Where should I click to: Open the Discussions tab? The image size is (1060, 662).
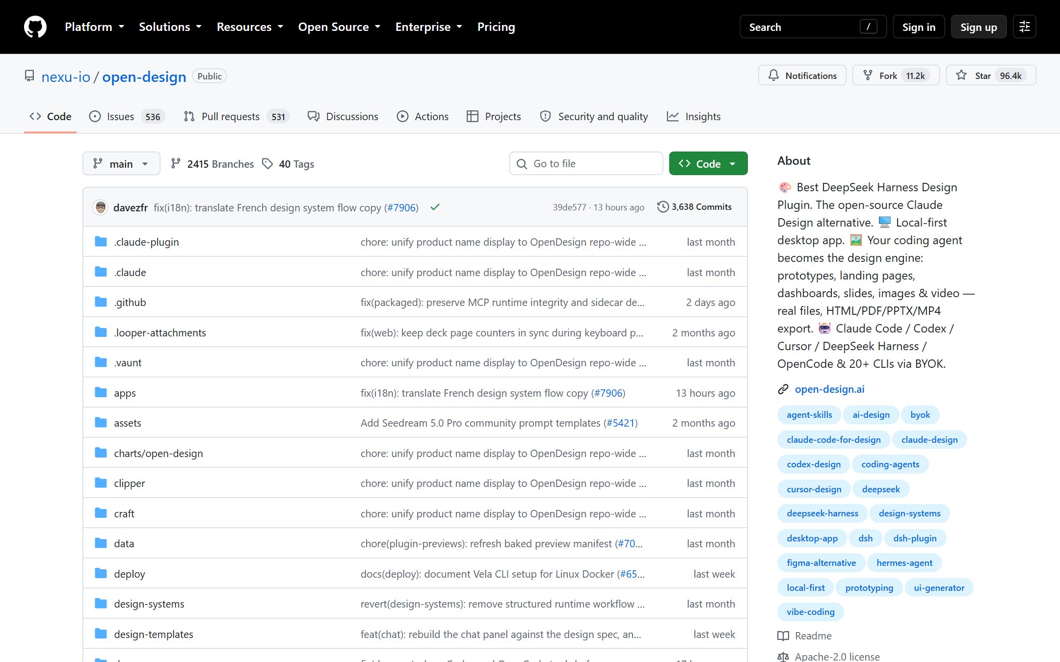tap(343, 117)
